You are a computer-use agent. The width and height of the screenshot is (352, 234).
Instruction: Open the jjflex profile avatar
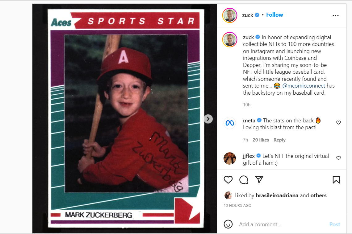pos(230,158)
